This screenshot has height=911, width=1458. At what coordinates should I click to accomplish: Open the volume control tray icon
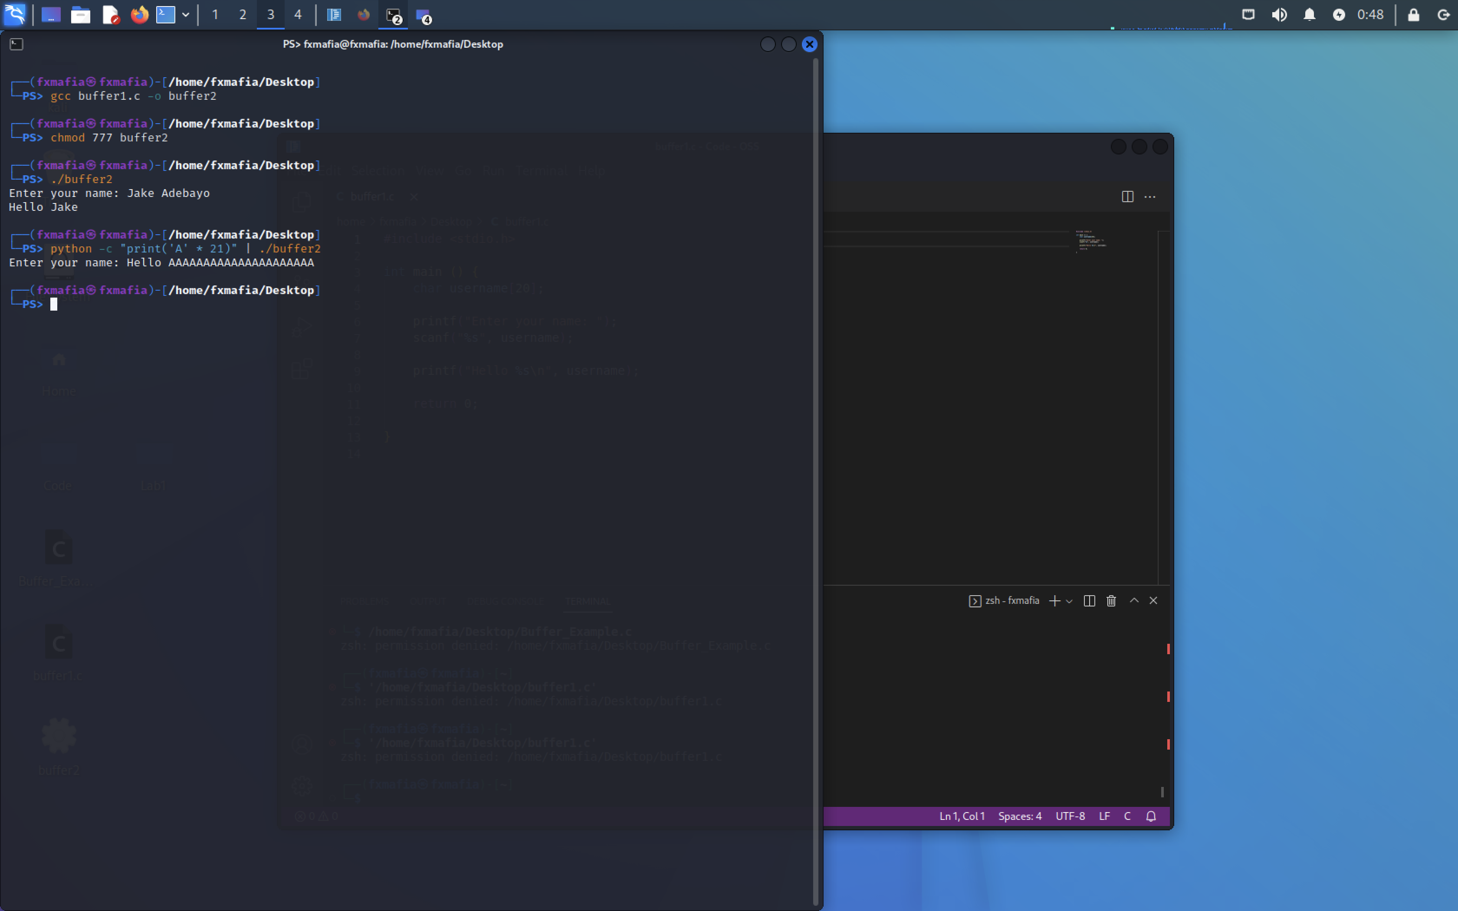click(1279, 14)
